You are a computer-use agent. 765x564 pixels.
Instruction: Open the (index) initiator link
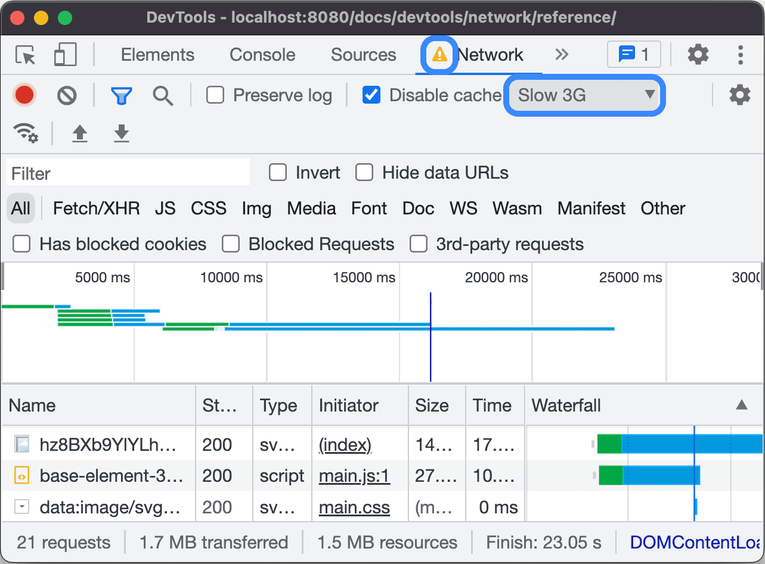pos(345,445)
